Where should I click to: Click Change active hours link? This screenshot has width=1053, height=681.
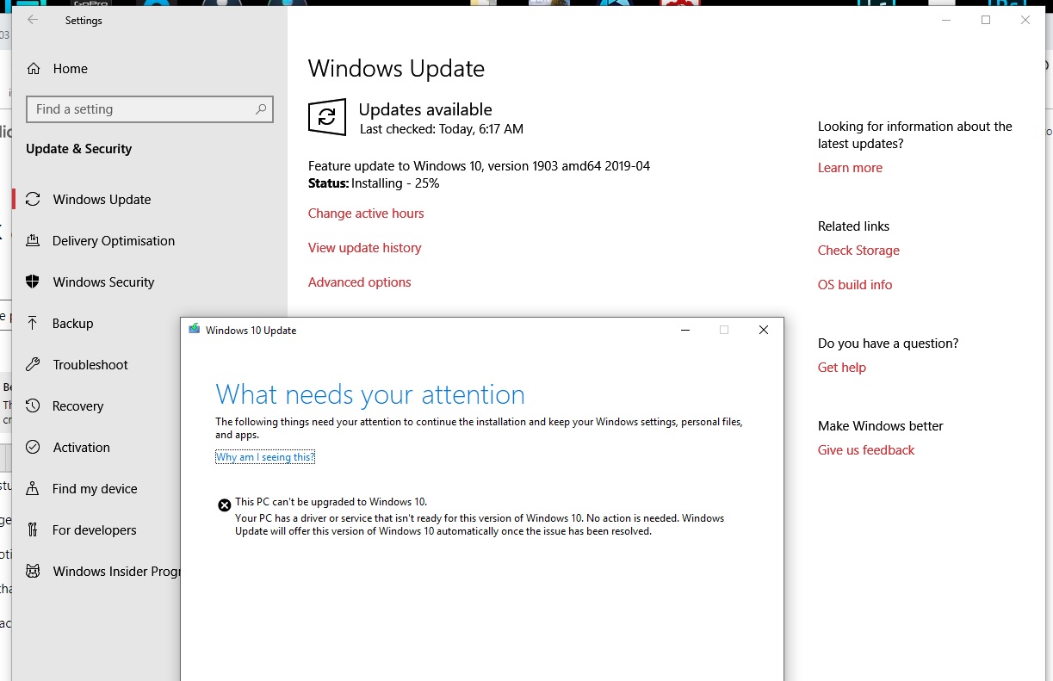pyautogui.click(x=366, y=214)
